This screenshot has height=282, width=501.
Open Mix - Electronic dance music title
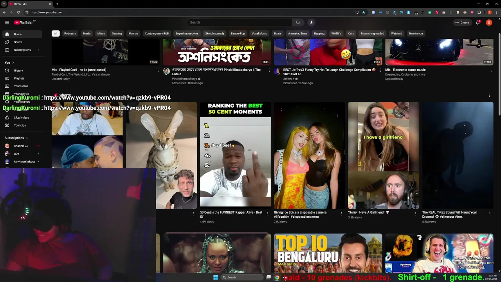pyautogui.click(x=405, y=70)
